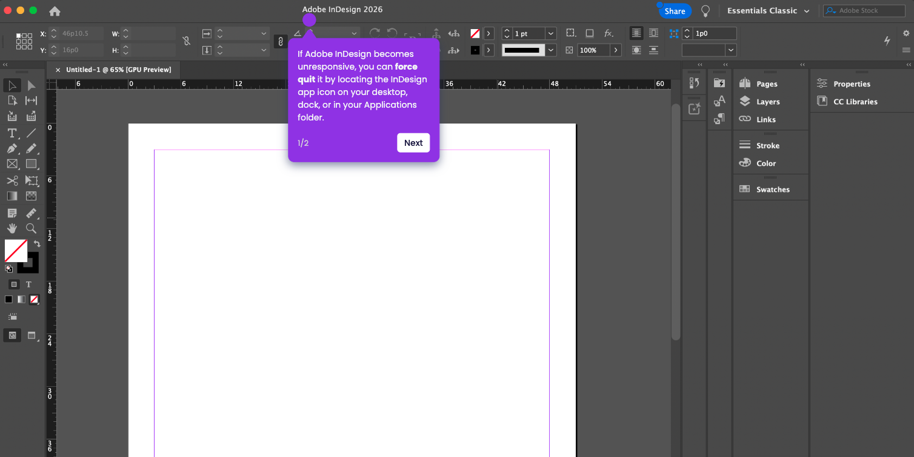The height and width of the screenshot is (457, 914).
Task: Select the Line tool
Action: 32,133
